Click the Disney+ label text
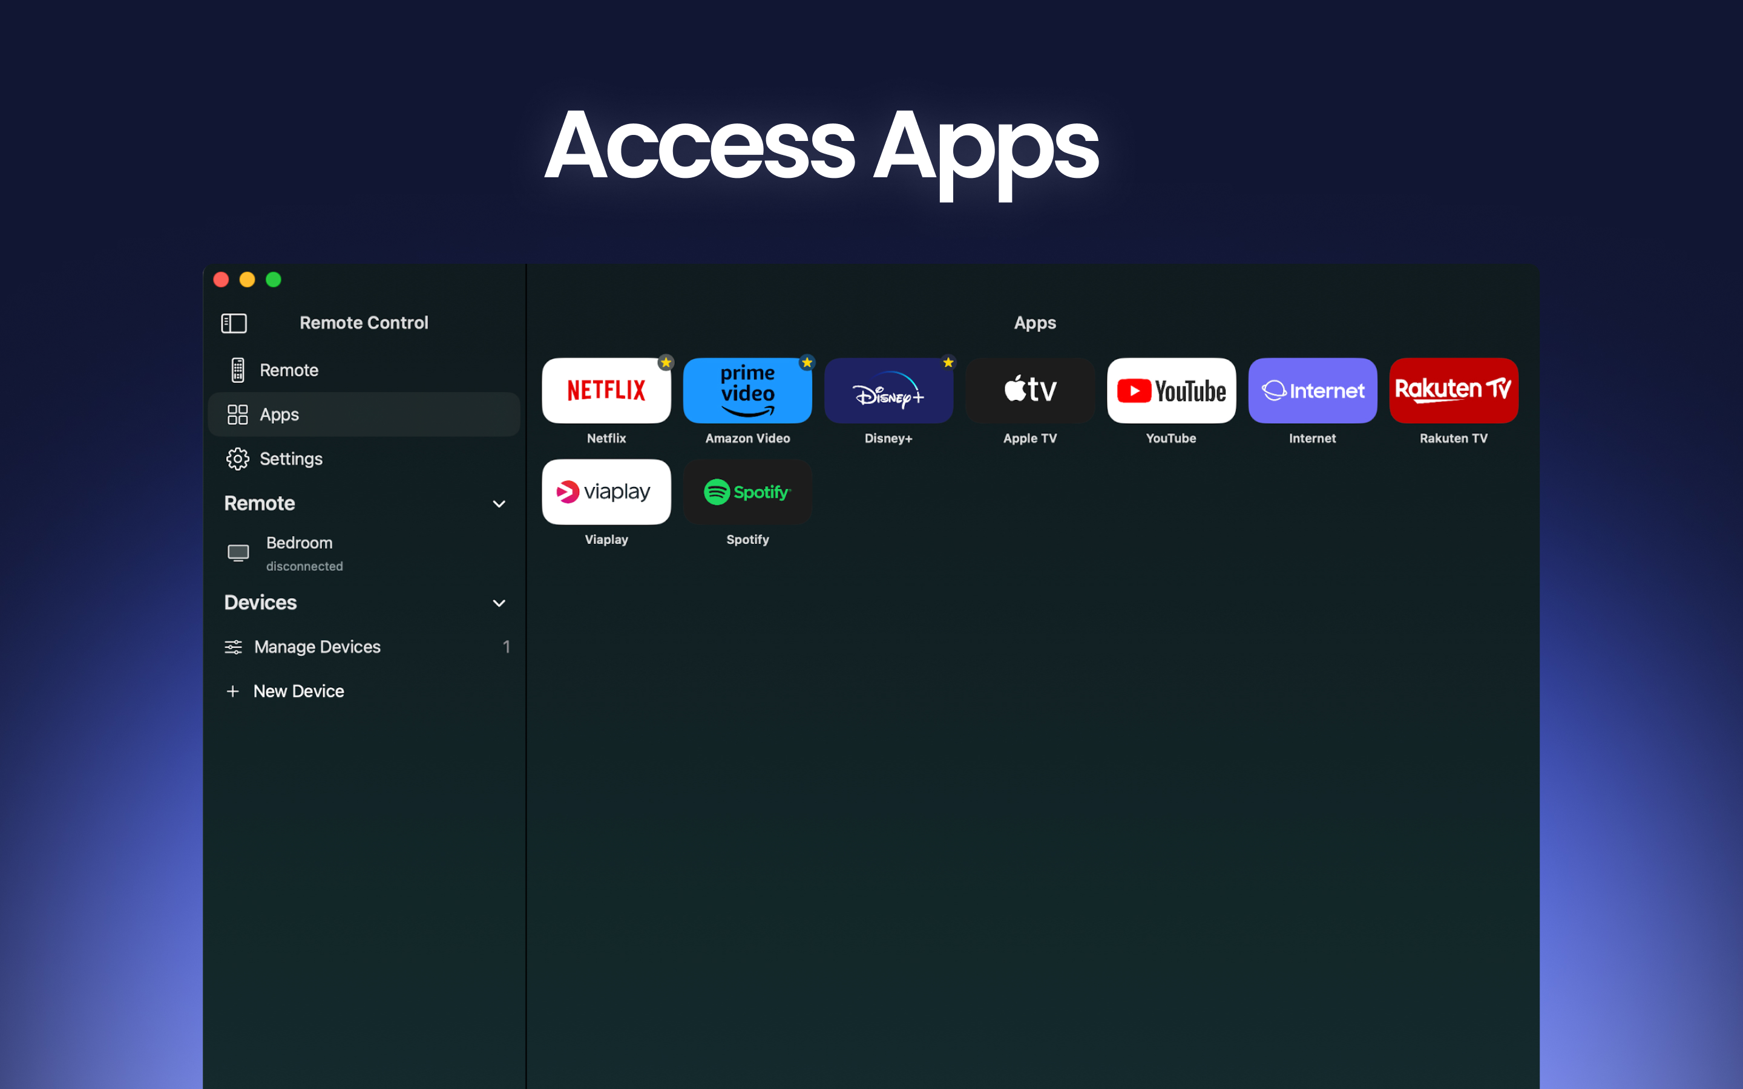This screenshot has width=1743, height=1089. pos(888,439)
